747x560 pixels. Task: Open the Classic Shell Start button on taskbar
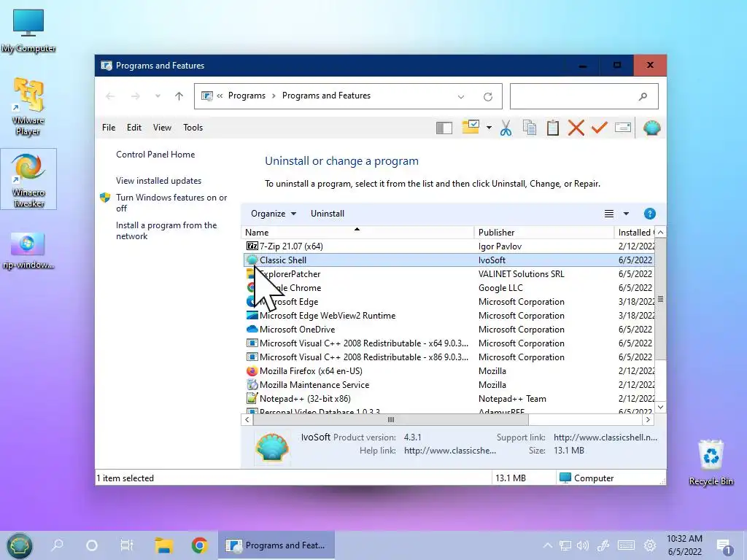[19, 545]
